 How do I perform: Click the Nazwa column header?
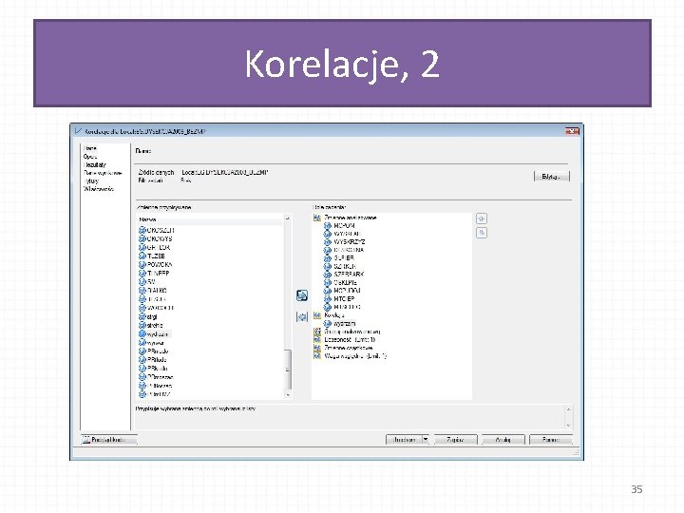(210, 219)
